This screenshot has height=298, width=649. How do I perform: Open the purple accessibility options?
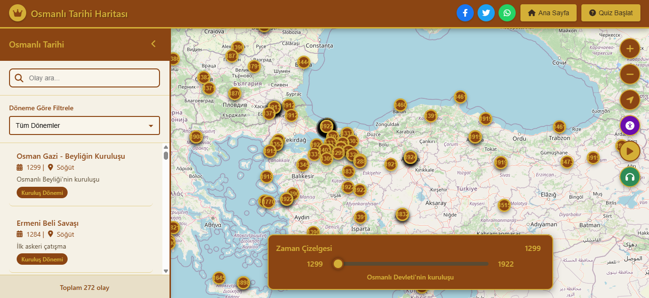(629, 125)
